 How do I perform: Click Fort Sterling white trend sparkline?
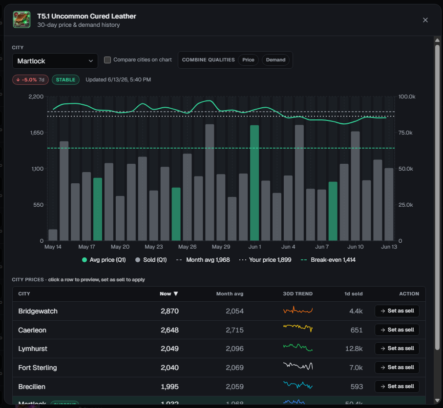pos(298,366)
